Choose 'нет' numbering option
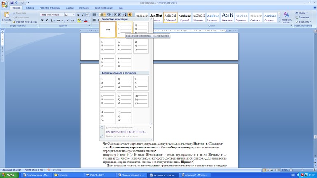The image size is (317, 178). tap(108, 30)
